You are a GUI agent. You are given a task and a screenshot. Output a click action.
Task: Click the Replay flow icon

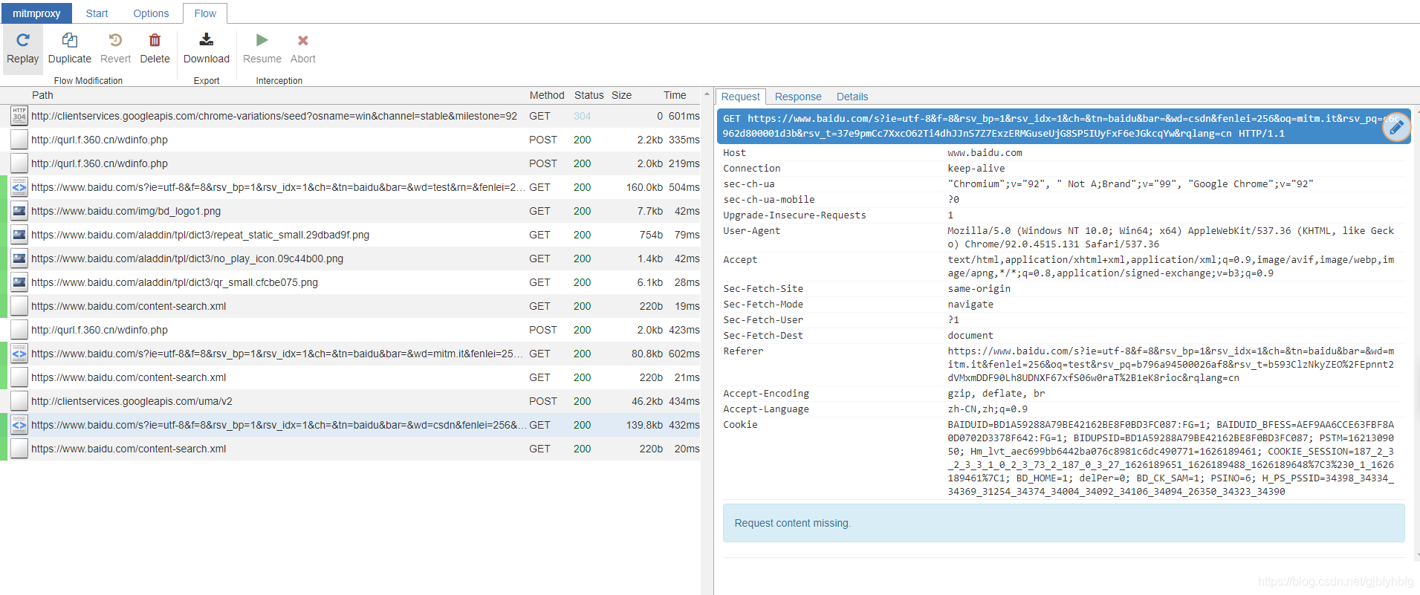[23, 40]
